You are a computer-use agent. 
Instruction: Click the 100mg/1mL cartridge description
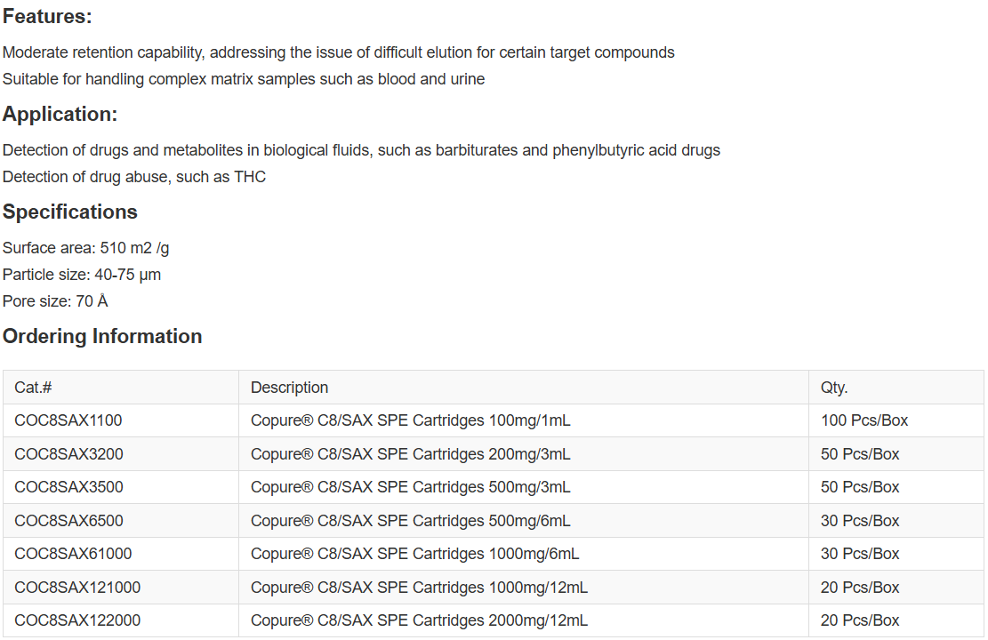[410, 420]
